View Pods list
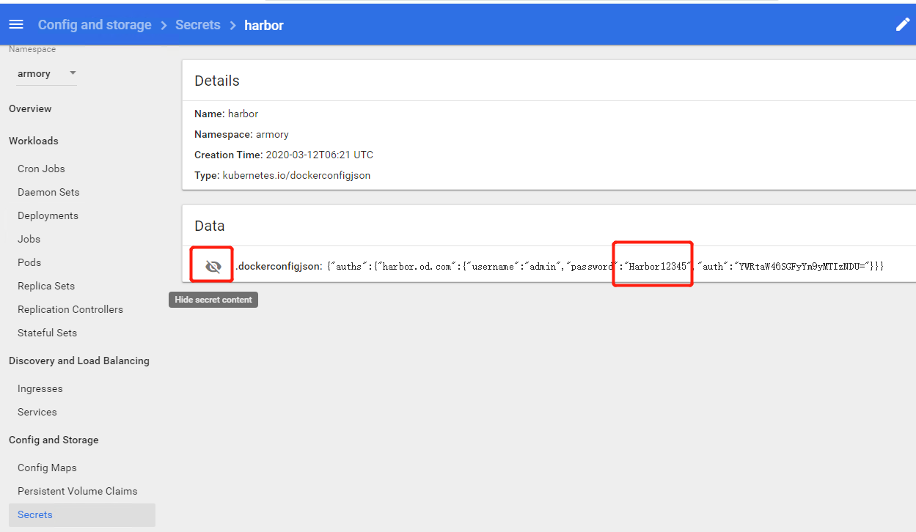The height and width of the screenshot is (532, 916). click(x=29, y=262)
